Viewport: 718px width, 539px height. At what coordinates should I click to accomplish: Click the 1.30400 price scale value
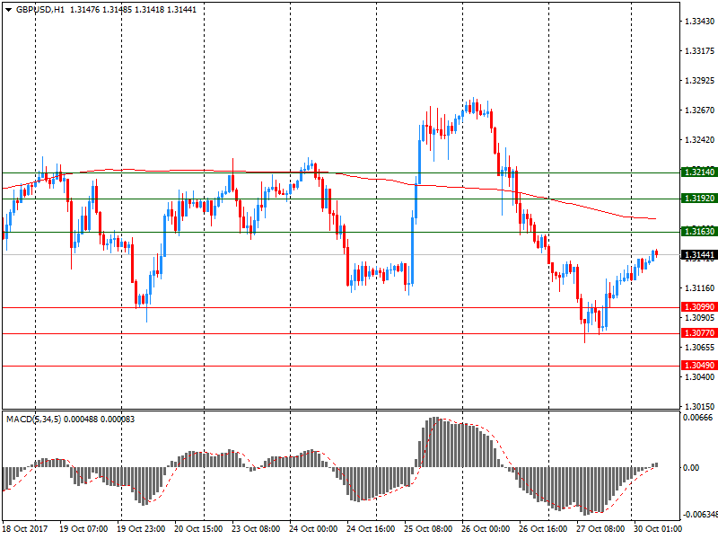tap(699, 377)
